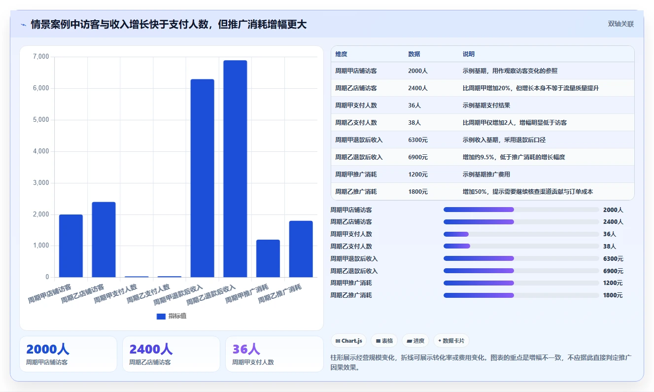Click the 周期甲店铺访客 progress bar
The height and width of the screenshot is (392, 654).
pyautogui.click(x=521, y=210)
